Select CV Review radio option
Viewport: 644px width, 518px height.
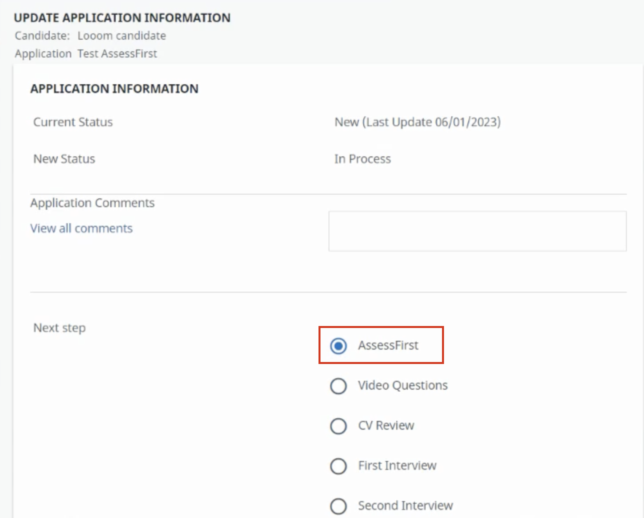click(338, 425)
